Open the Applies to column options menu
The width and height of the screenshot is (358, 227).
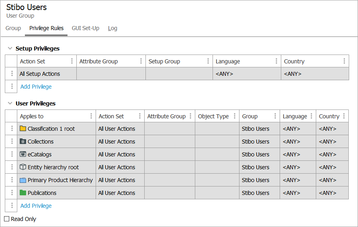(91, 116)
